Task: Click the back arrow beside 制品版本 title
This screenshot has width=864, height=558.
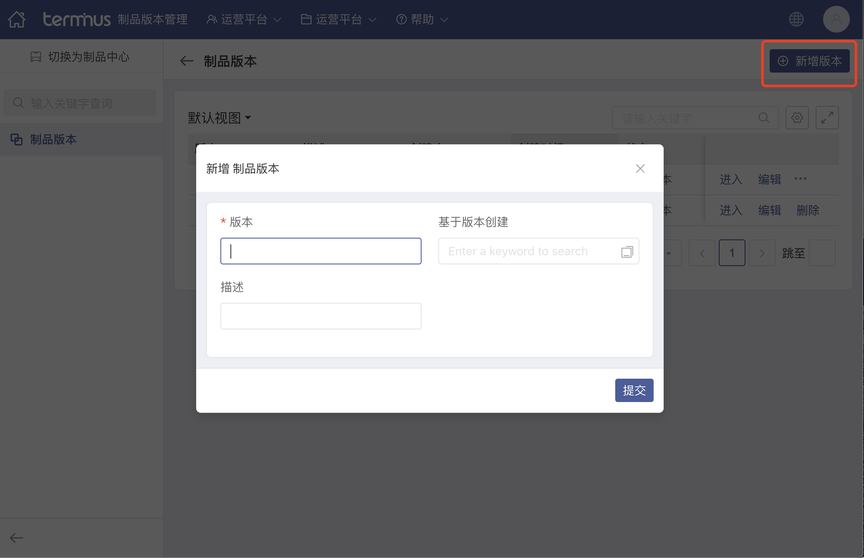Action: coord(187,61)
